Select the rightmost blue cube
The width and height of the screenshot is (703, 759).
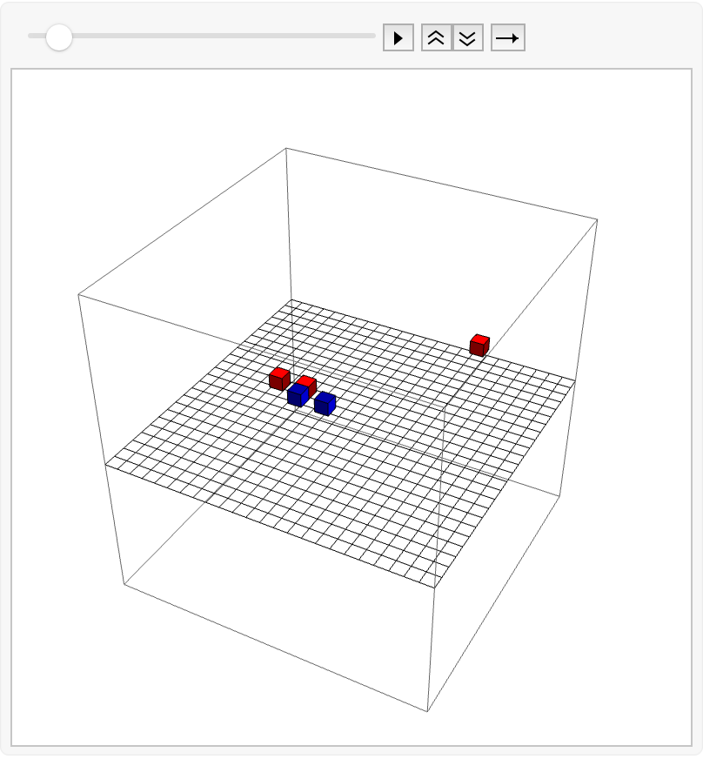(x=325, y=403)
